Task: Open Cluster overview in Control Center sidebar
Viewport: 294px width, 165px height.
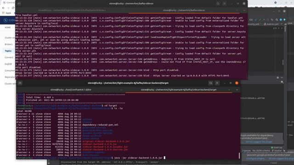Action: tap(10, 38)
